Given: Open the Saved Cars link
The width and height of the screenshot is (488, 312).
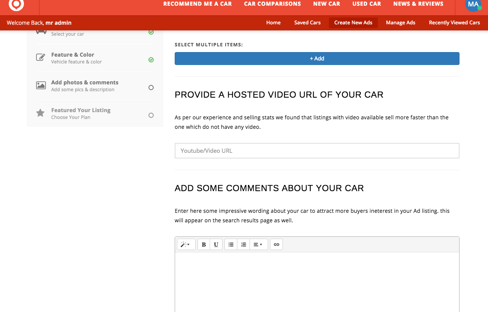Looking at the screenshot, I should (307, 23).
